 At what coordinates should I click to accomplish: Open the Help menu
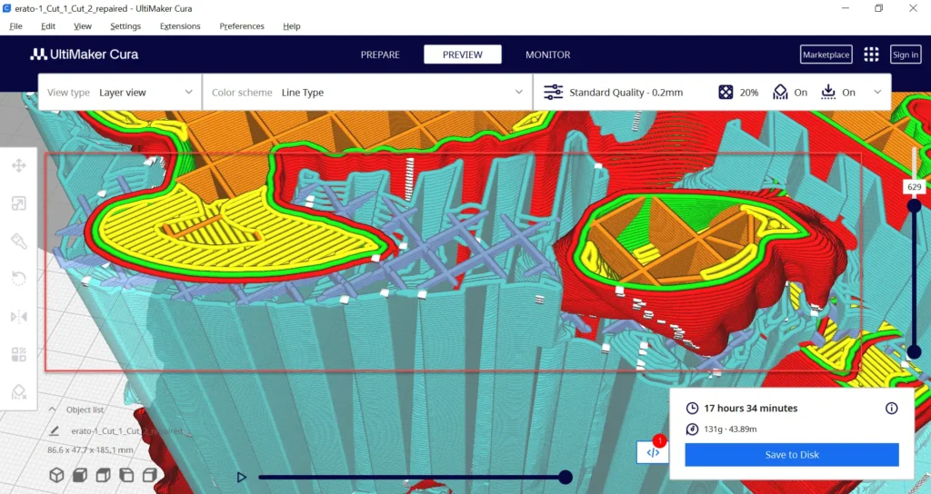(292, 26)
